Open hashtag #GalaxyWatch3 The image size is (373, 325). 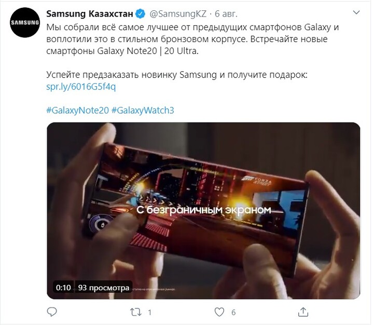point(143,110)
